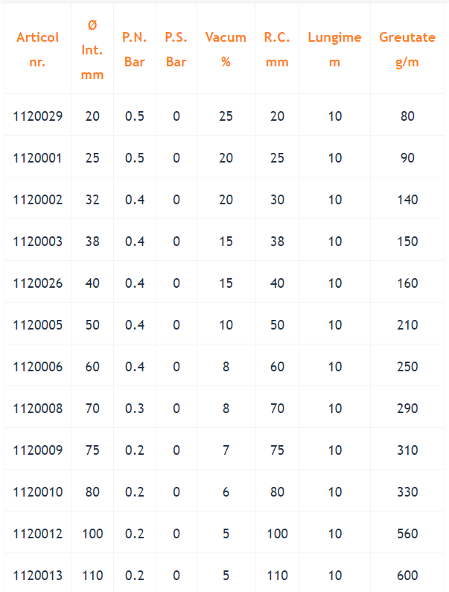Select article number 1120008
The image size is (449, 592).
(38, 409)
